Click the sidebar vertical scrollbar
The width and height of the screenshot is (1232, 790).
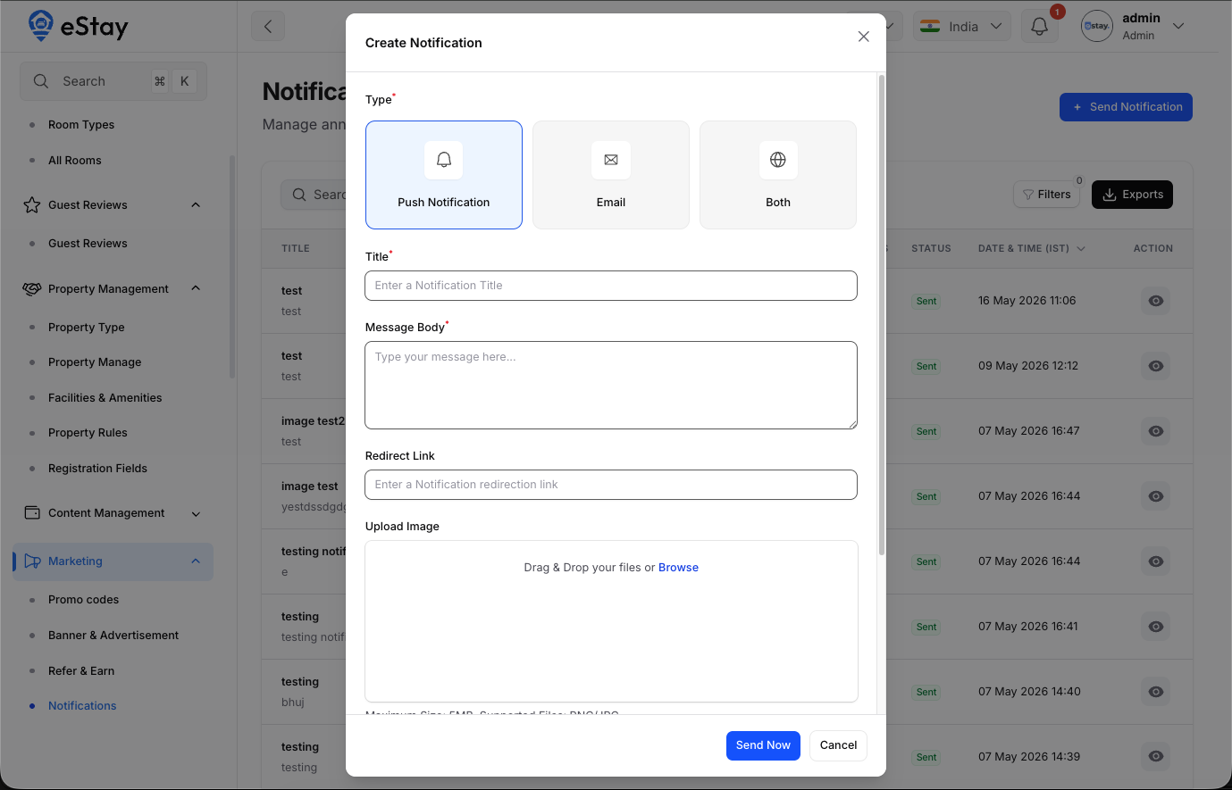tap(232, 268)
